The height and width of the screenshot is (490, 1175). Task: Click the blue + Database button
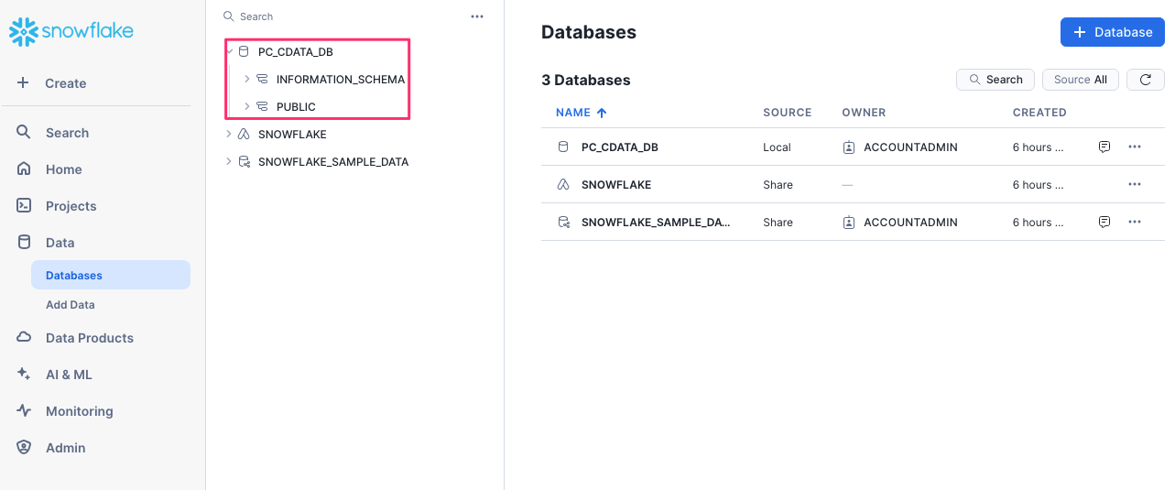(1112, 32)
